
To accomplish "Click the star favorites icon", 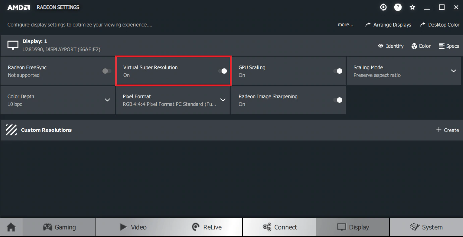I will (412, 7).
